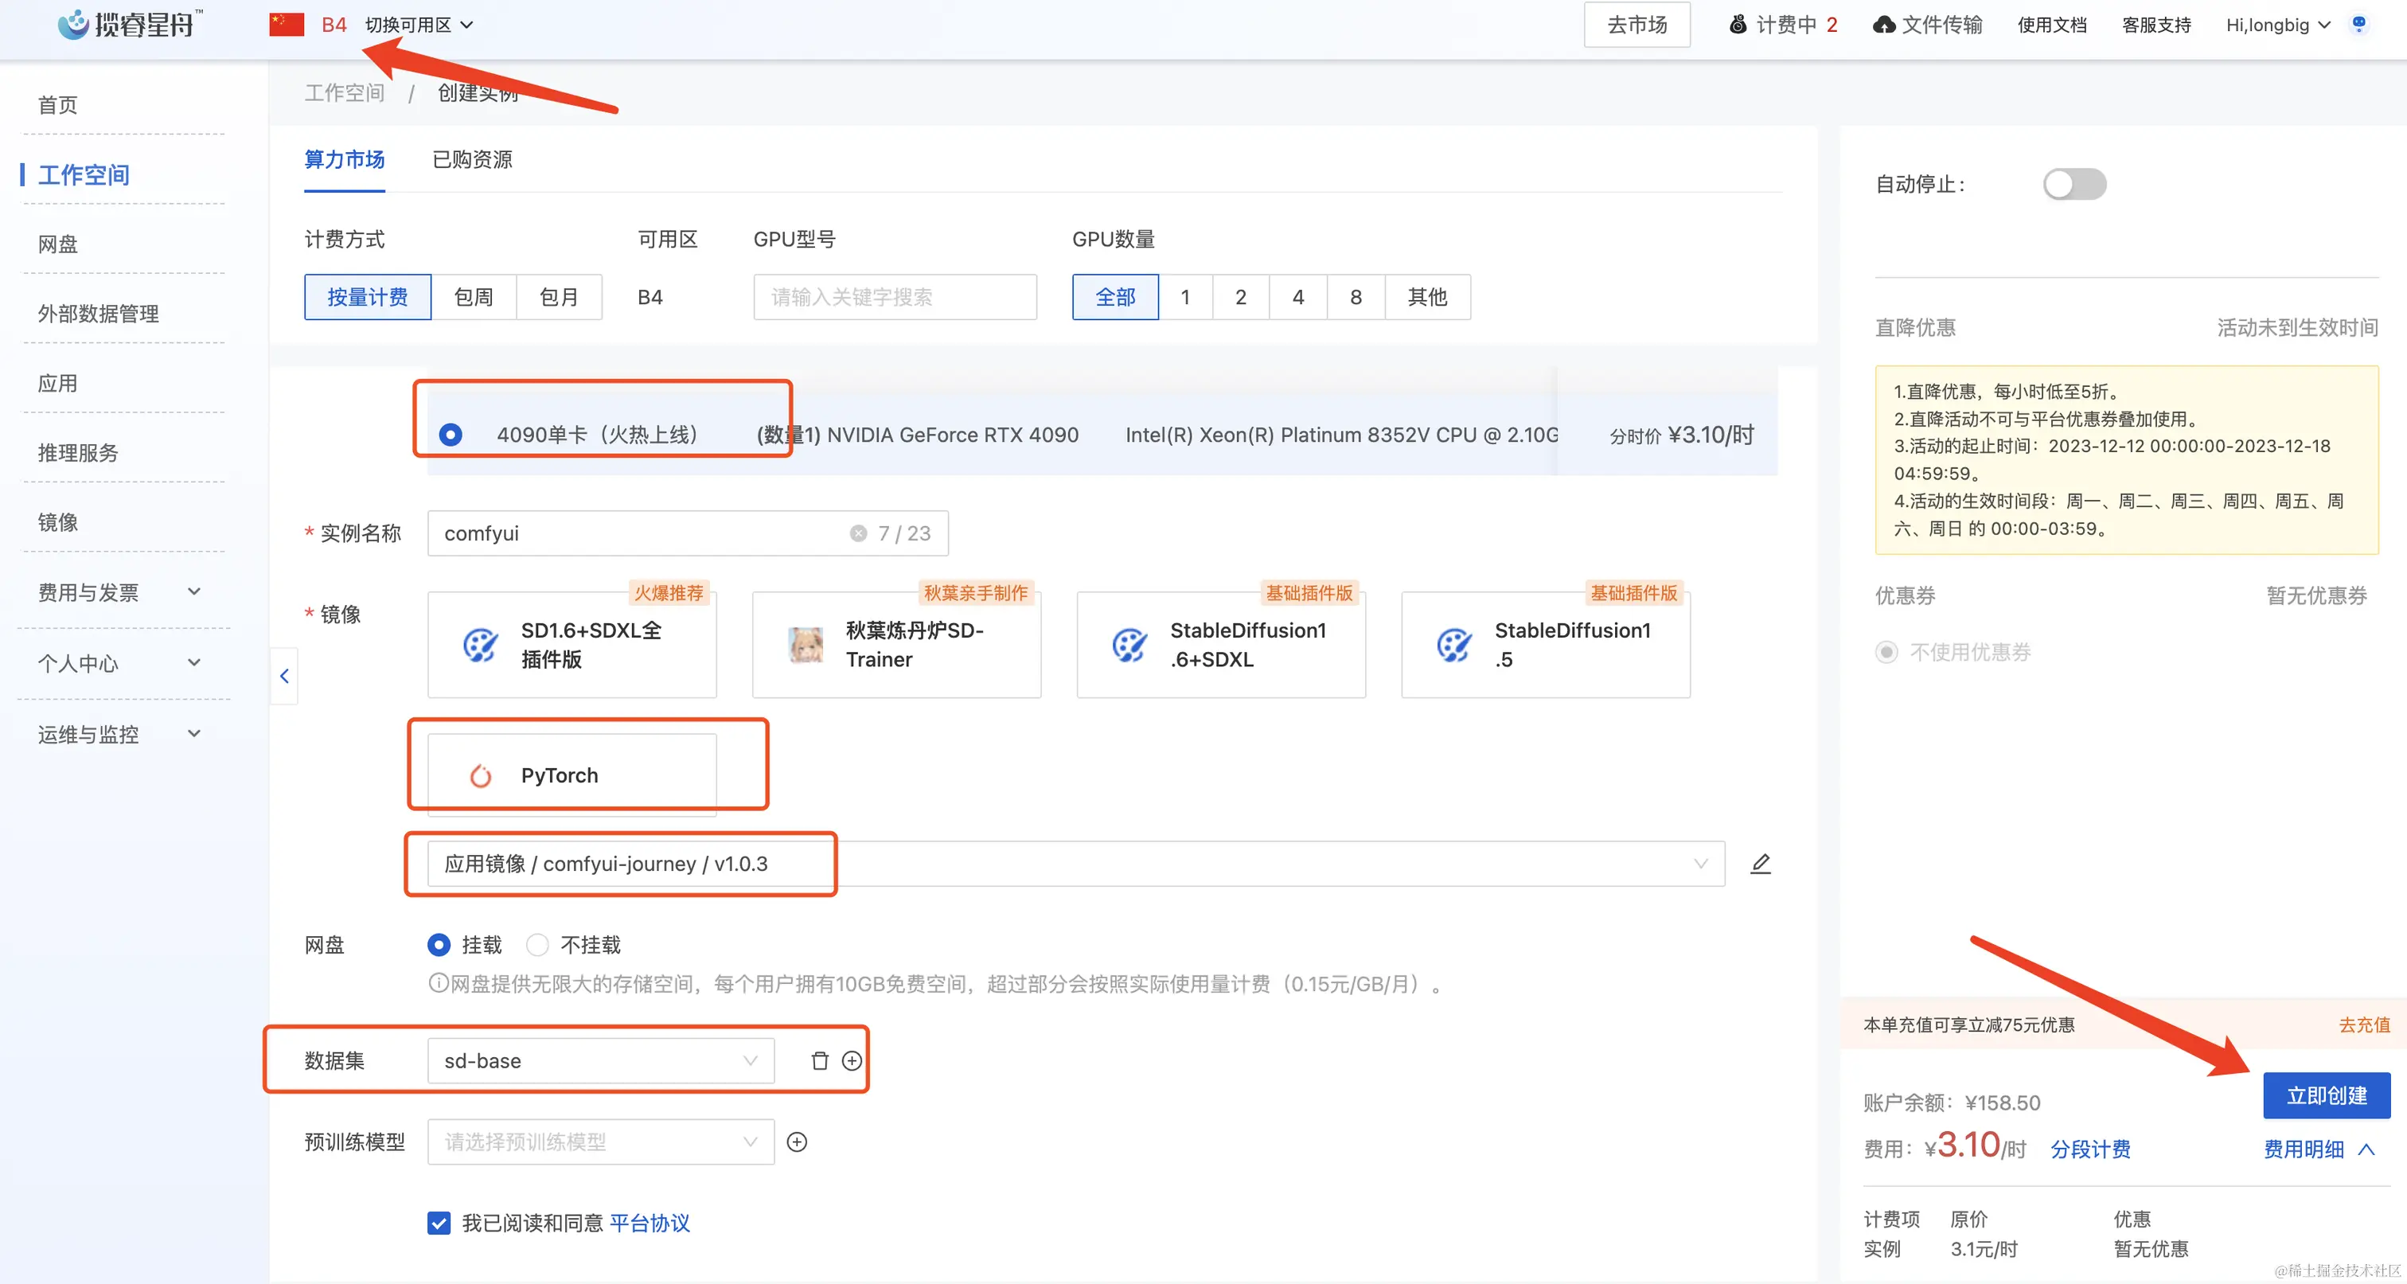
Task: Add another dataset using the plus icon
Action: pos(851,1060)
